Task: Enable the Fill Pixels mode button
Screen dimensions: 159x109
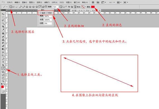Action: pos(16,7)
